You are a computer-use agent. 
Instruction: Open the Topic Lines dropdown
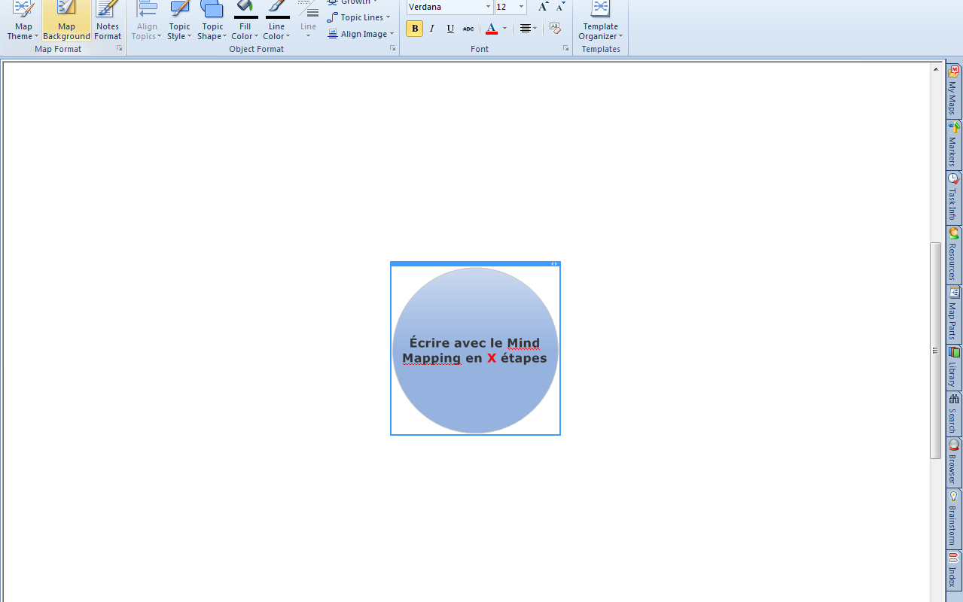click(360, 17)
